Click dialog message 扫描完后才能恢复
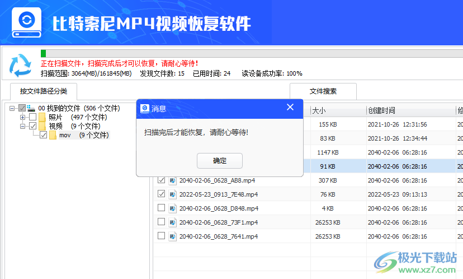The height and width of the screenshot is (279, 463). [196, 133]
